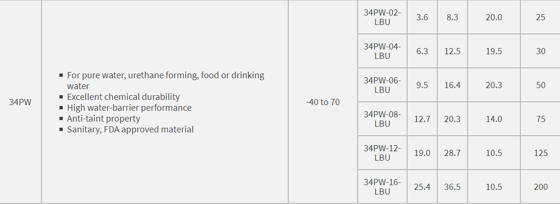Select part number 34PW-02-LBU

(382, 17)
